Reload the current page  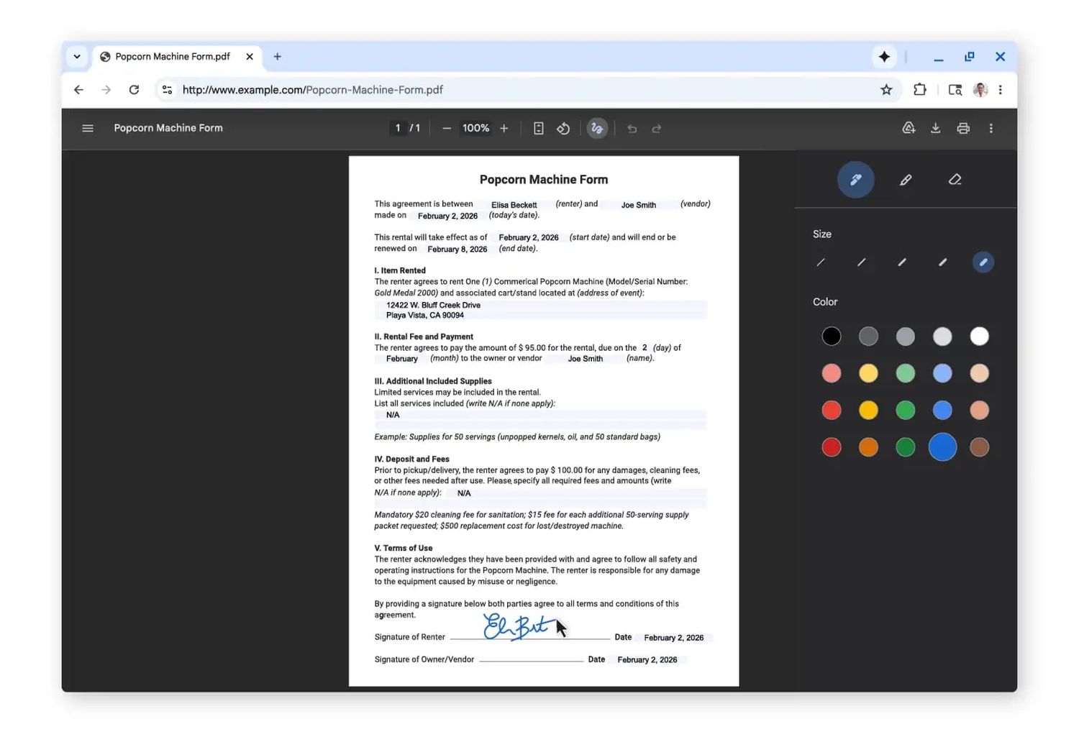click(x=134, y=89)
